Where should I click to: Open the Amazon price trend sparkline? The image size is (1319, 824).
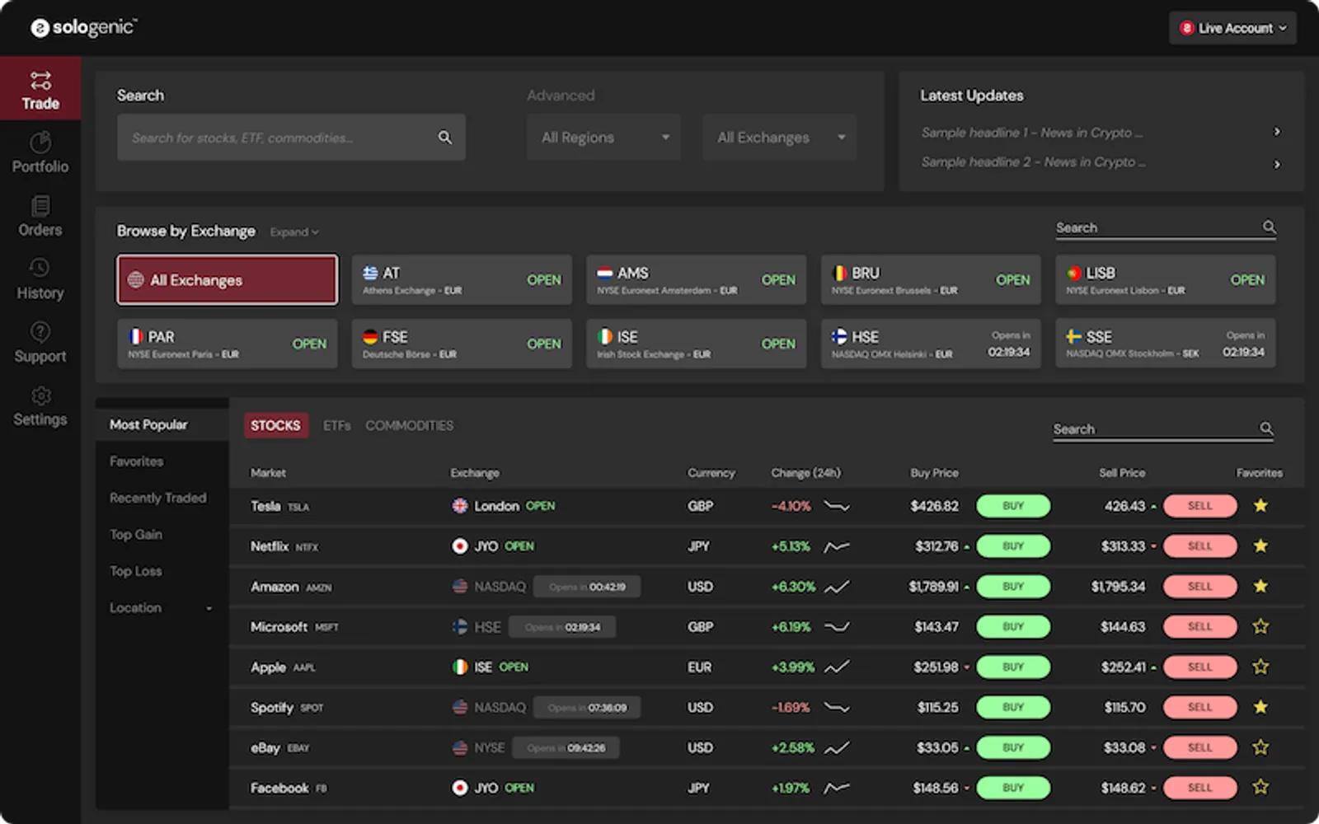click(837, 587)
